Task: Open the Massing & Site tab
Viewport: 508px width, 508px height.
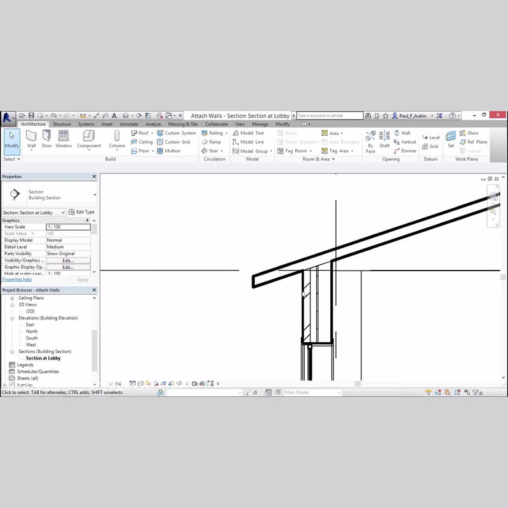Action: (183, 124)
